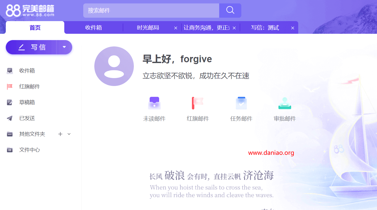Open 收件箱 in the sidebar
The height and width of the screenshot is (210, 377).
tap(27, 71)
